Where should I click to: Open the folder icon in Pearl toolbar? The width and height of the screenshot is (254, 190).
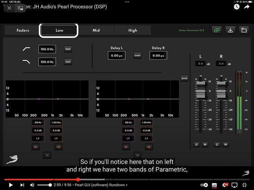244,30
